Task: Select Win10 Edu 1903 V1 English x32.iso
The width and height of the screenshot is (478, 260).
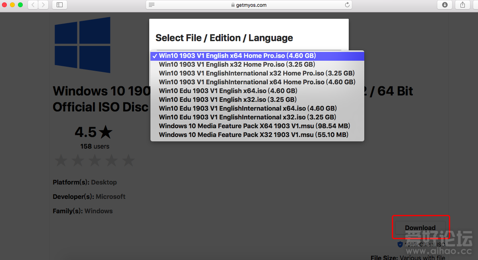Action: [x=227, y=100]
